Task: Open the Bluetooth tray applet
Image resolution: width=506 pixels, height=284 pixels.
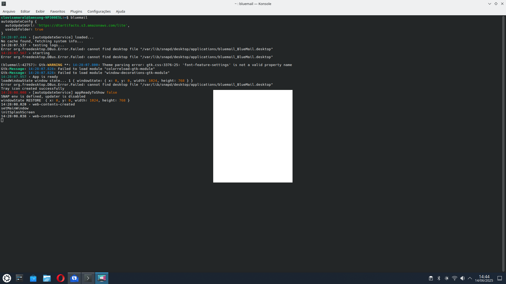Action: click(439, 278)
